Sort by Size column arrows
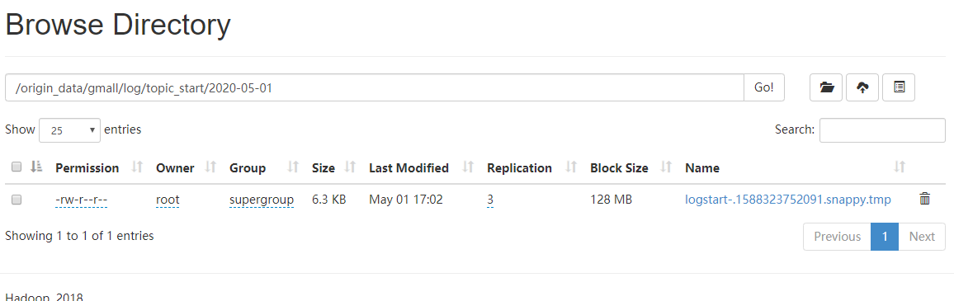954x301 pixels. click(351, 167)
